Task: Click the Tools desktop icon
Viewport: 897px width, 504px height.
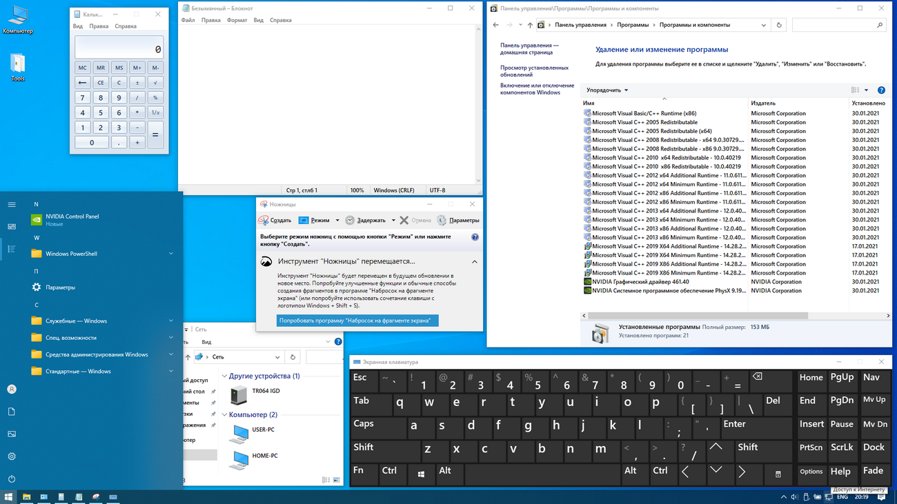Action: coord(18,68)
